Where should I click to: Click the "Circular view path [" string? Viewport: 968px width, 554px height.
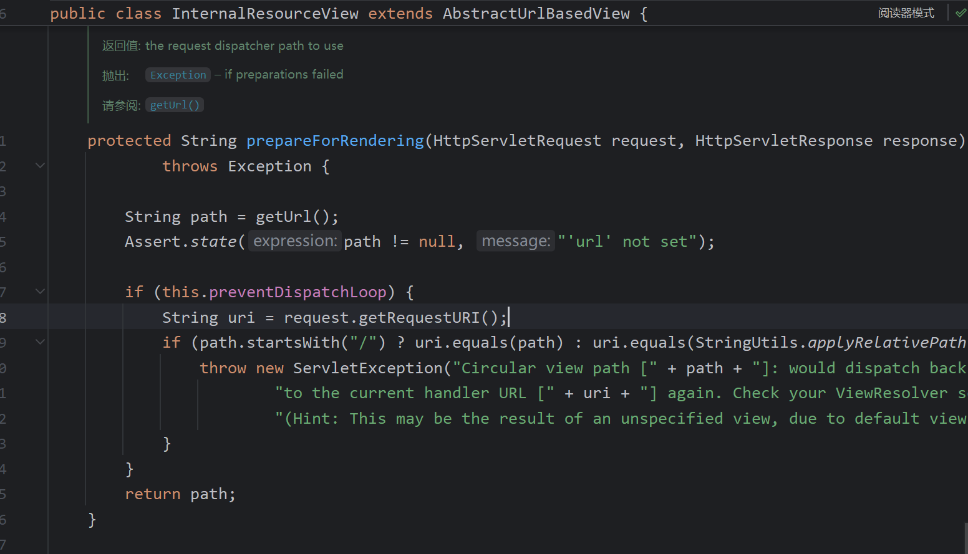[554, 368]
